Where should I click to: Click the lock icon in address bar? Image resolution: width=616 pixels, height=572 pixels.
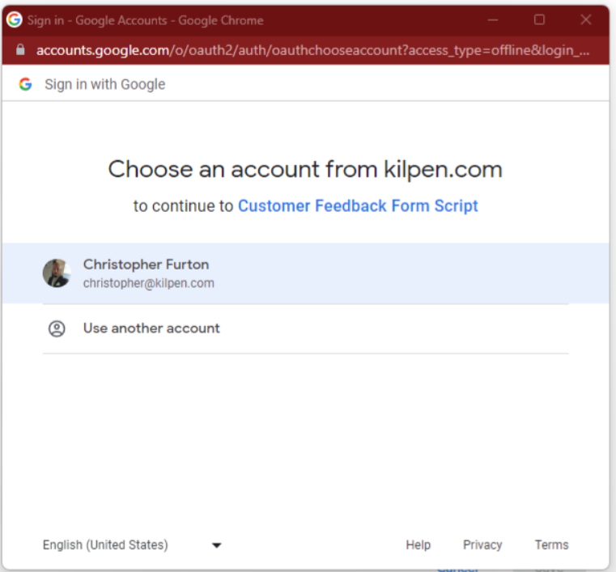click(x=20, y=50)
